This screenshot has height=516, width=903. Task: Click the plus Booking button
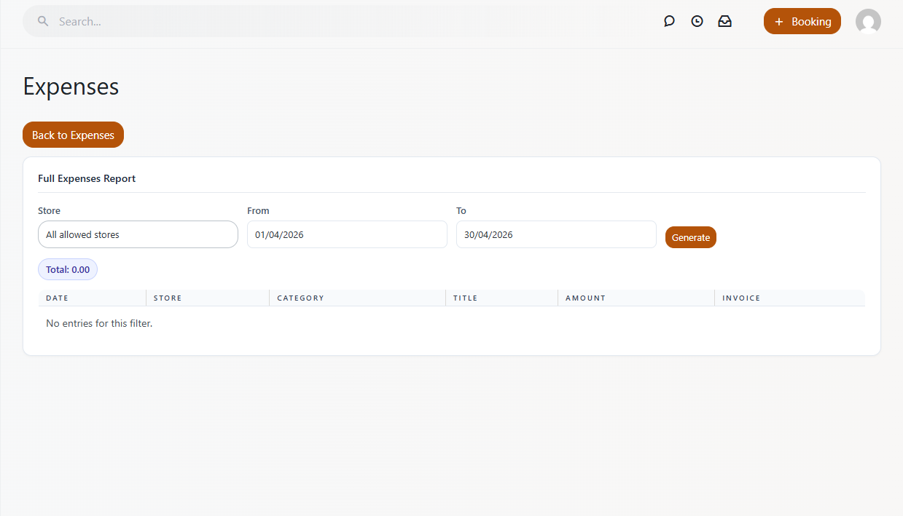802,22
